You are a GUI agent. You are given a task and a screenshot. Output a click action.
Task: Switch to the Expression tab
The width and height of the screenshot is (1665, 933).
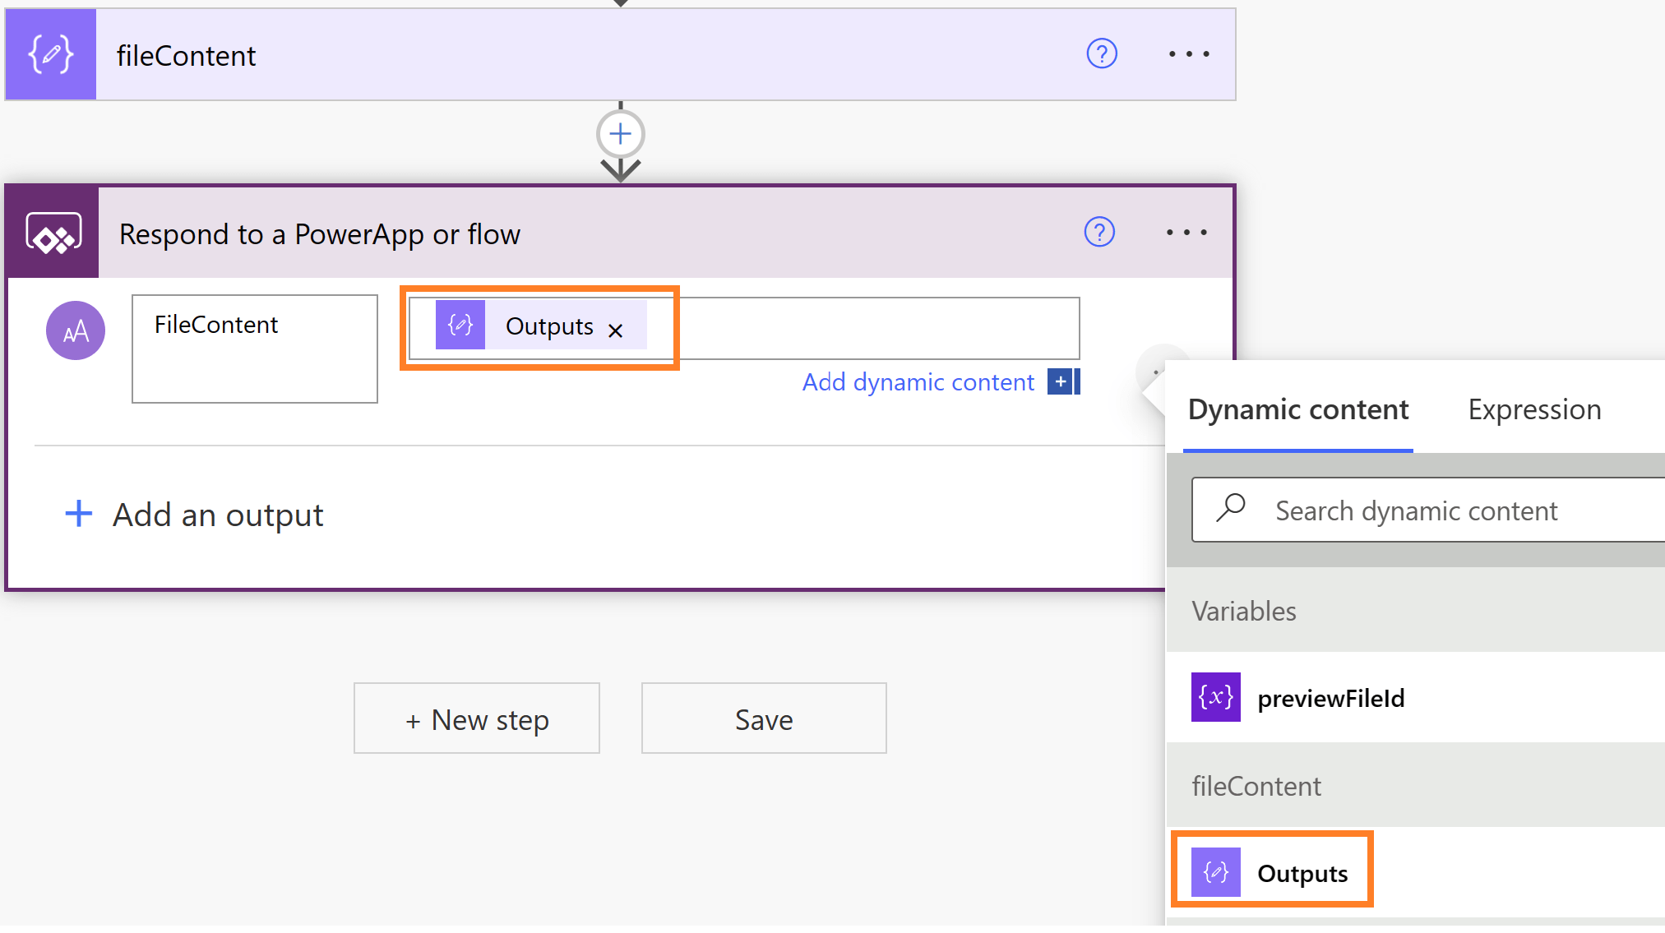tap(1534, 409)
